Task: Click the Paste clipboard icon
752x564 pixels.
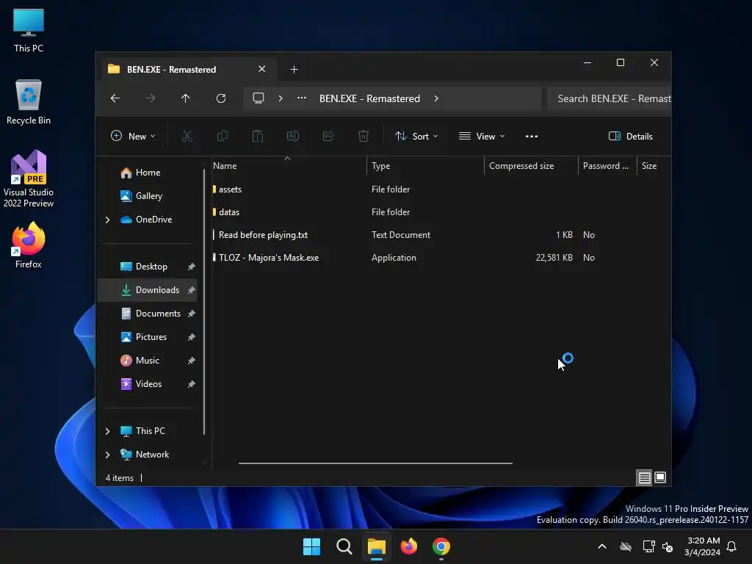Action: click(x=258, y=136)
